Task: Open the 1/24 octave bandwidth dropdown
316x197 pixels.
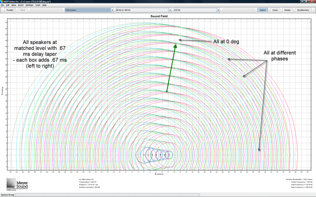Action: [x=112, y=10]
